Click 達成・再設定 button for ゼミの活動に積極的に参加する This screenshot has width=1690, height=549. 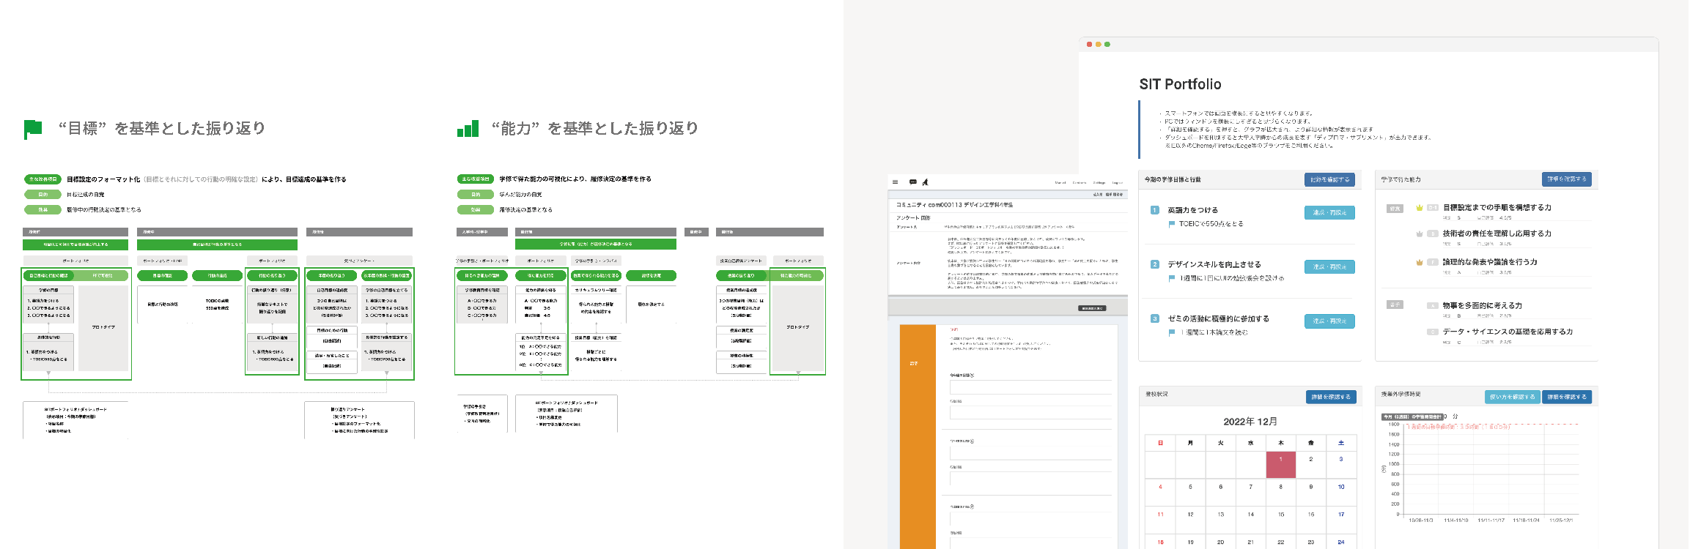click(1329, 321)
